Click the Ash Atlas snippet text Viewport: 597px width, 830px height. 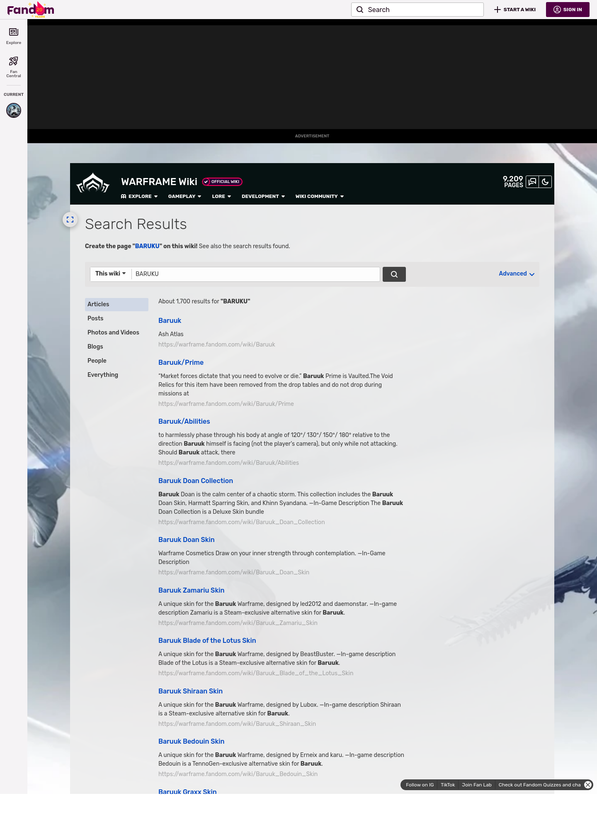click(x=171, y=334)
